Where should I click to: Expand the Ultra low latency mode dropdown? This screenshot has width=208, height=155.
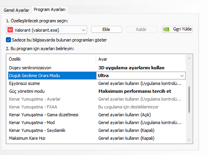point(182,76)
